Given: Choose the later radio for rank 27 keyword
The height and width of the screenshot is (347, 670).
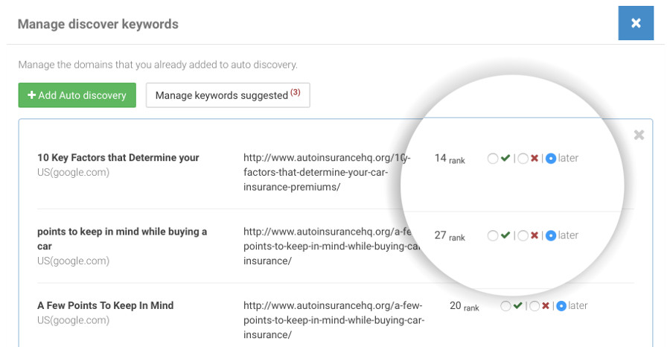Looking at the screenshot, I should pos(551,236).
